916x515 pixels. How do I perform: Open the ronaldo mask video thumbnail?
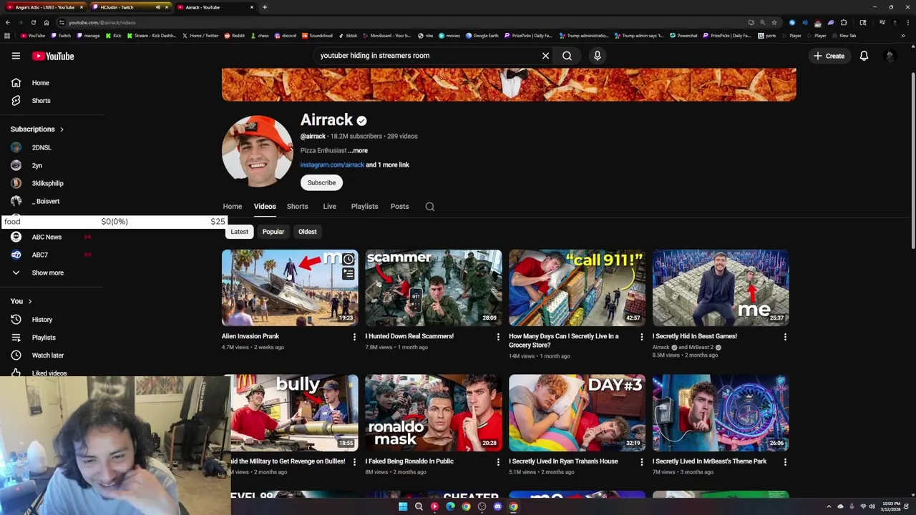[x=434, y=413]
